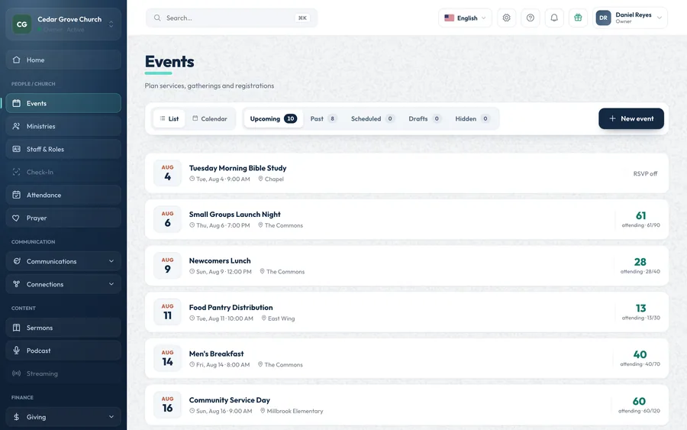Click the Attendance calendar-check icon
The width and height of the screenshot is (687, 430).
[16, 195]
